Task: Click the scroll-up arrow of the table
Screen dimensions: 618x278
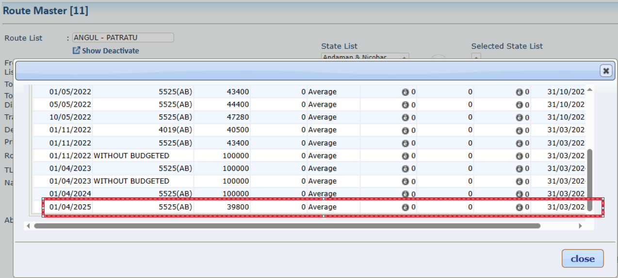Action: pyautogui.click(x=589, y=90)
